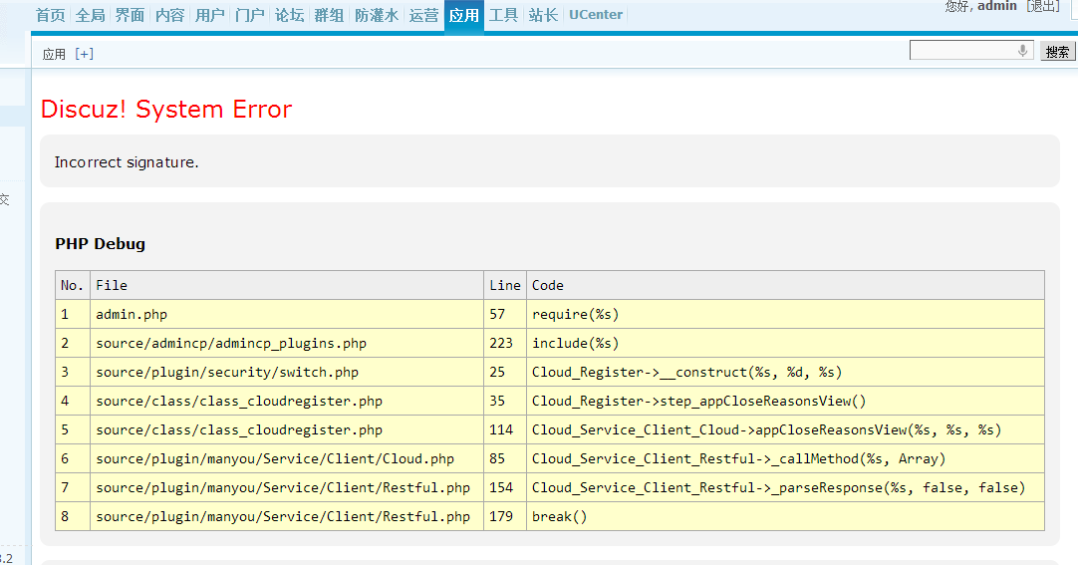Expand the [+] link beside 应用

pyautogui.click(x=85, y=54)
